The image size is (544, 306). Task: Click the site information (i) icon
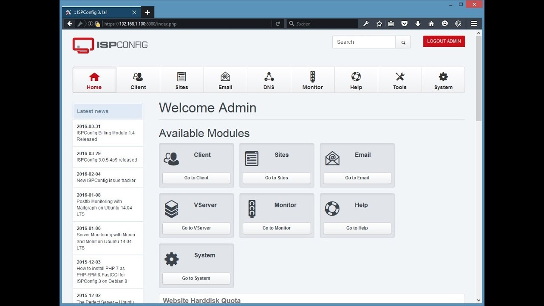tap(91, 24)
